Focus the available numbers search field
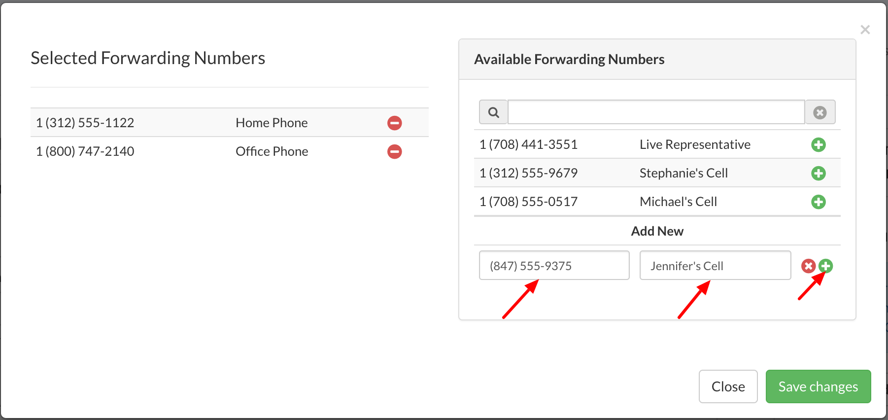This screenshot has height=420, width=888. [x=656, y=112]
